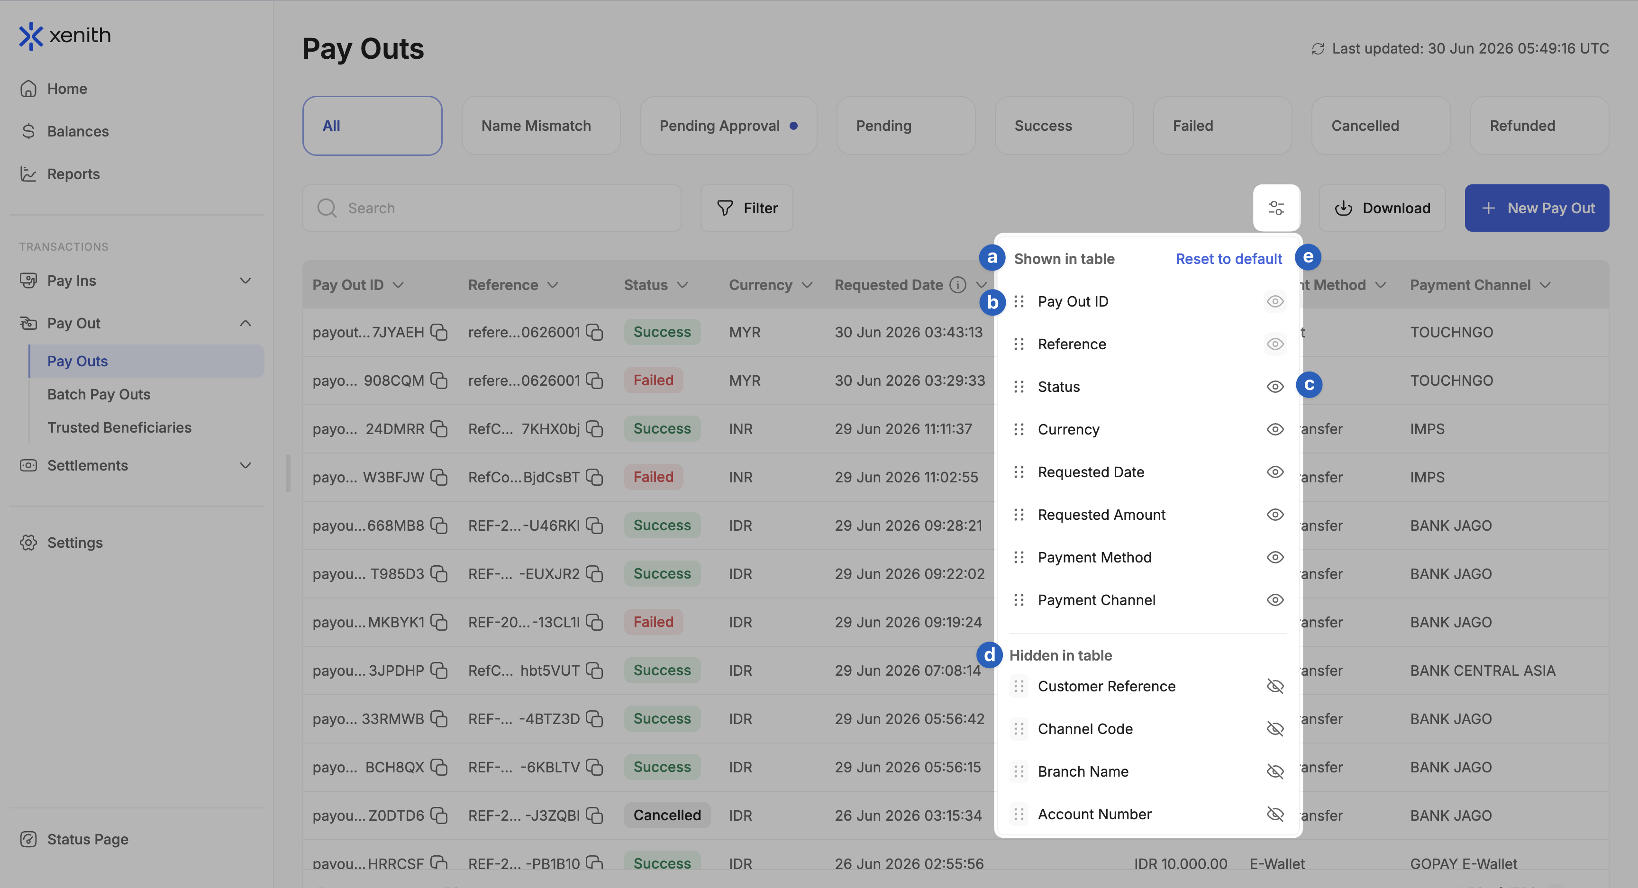Viewport: 1638px width, 888px height.
Task: Hide the Payment Method column
Action: pyautogui.click(x=1275, y=557)
